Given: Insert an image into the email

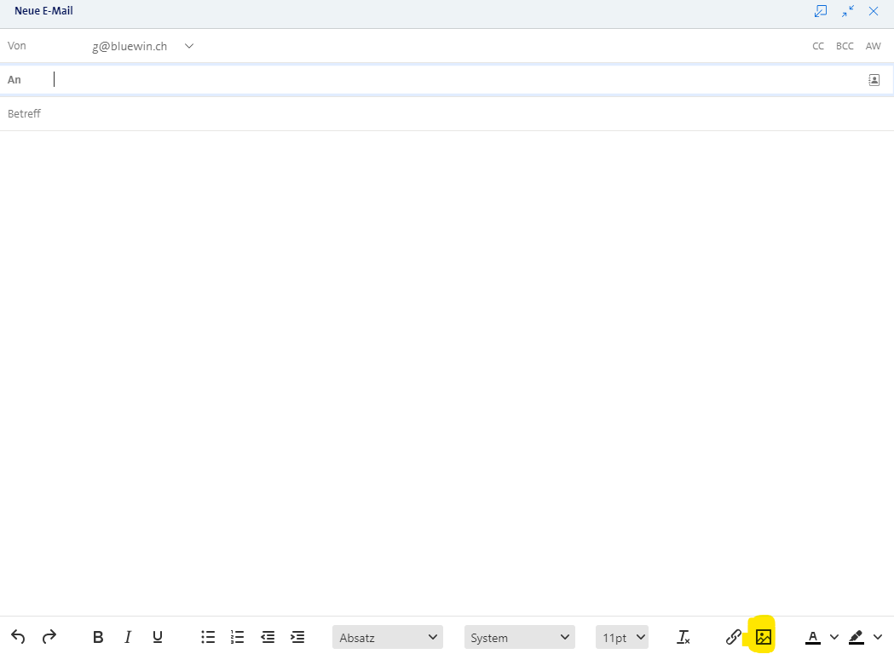Looking at the screenshot, I should tap(763, 636).
